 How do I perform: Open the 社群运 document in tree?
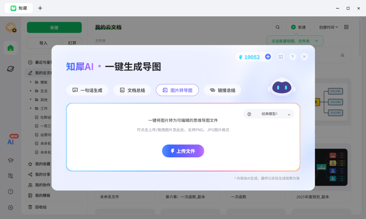point(43,117)
